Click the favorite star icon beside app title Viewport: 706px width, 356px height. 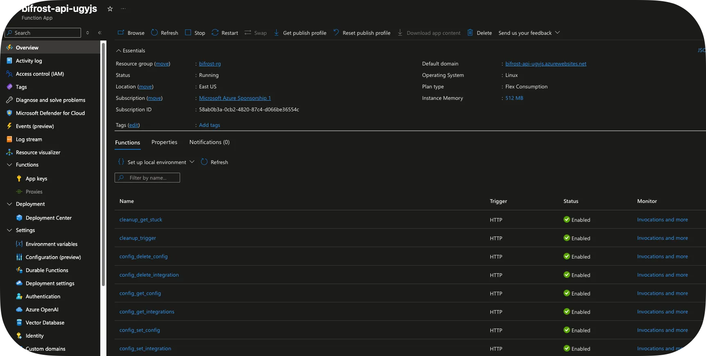click(110, 9)
